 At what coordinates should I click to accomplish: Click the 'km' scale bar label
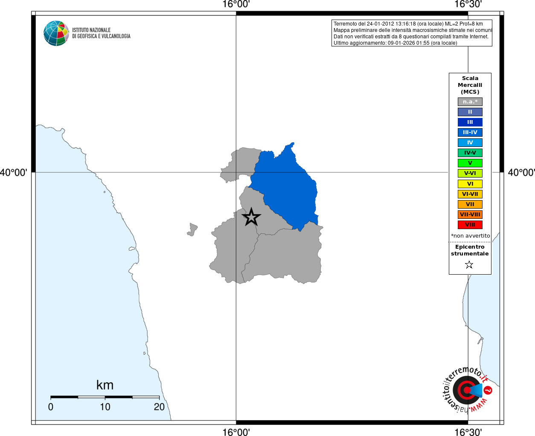pos(105,385)
